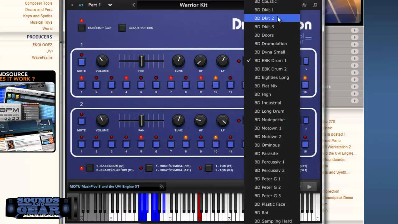The width and height of the screenshot is (398, 224).
Task: Click track 2 Pan slider handle
Action: 141,120
